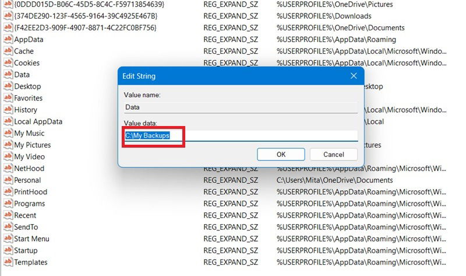The width and height of the screenshot is (466, 276).
Task: Select the Start Menu value icon
Action: pos(8,239)
